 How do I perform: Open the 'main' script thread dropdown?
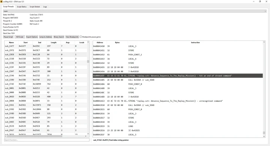coord(135,11)
